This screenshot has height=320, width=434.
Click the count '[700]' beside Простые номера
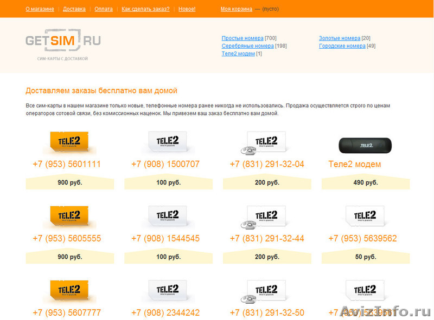coord(270,38)
